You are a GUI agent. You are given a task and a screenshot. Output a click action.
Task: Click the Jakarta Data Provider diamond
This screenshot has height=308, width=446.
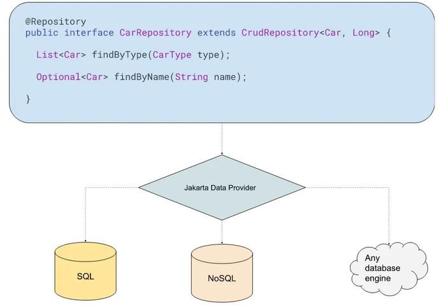pos(222,188)
